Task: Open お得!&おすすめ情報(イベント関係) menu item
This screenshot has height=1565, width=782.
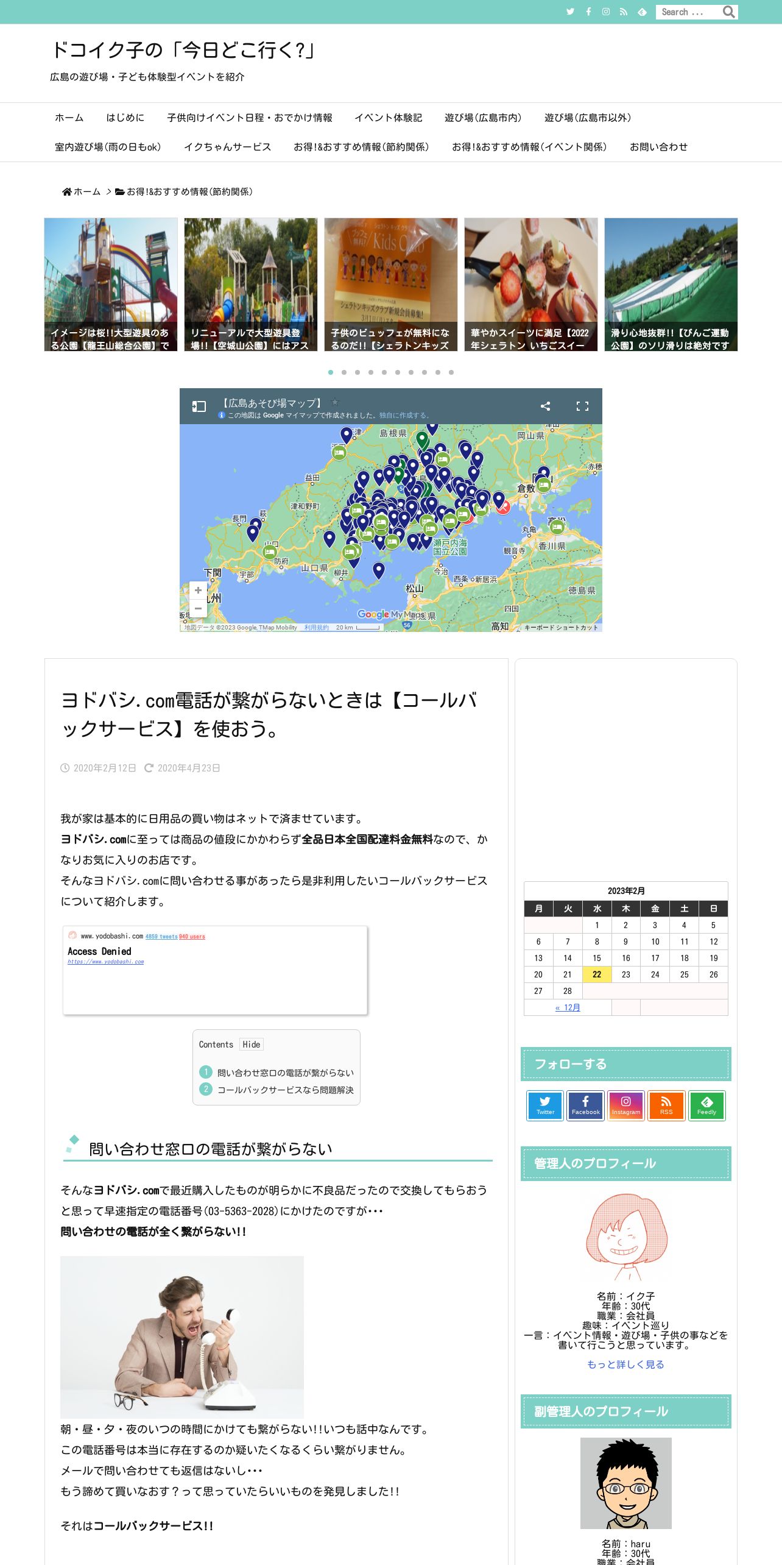Action: 529,147
